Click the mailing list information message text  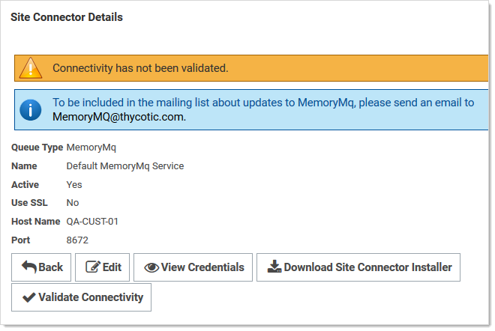pos(263,103)
